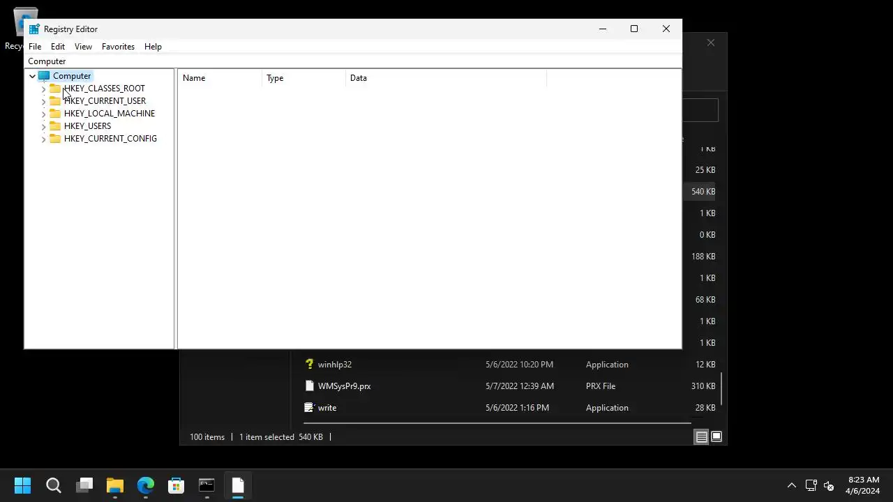Click the registry address bar showing Computer
The height and width of the screenshot is (502, 893).
352,61
